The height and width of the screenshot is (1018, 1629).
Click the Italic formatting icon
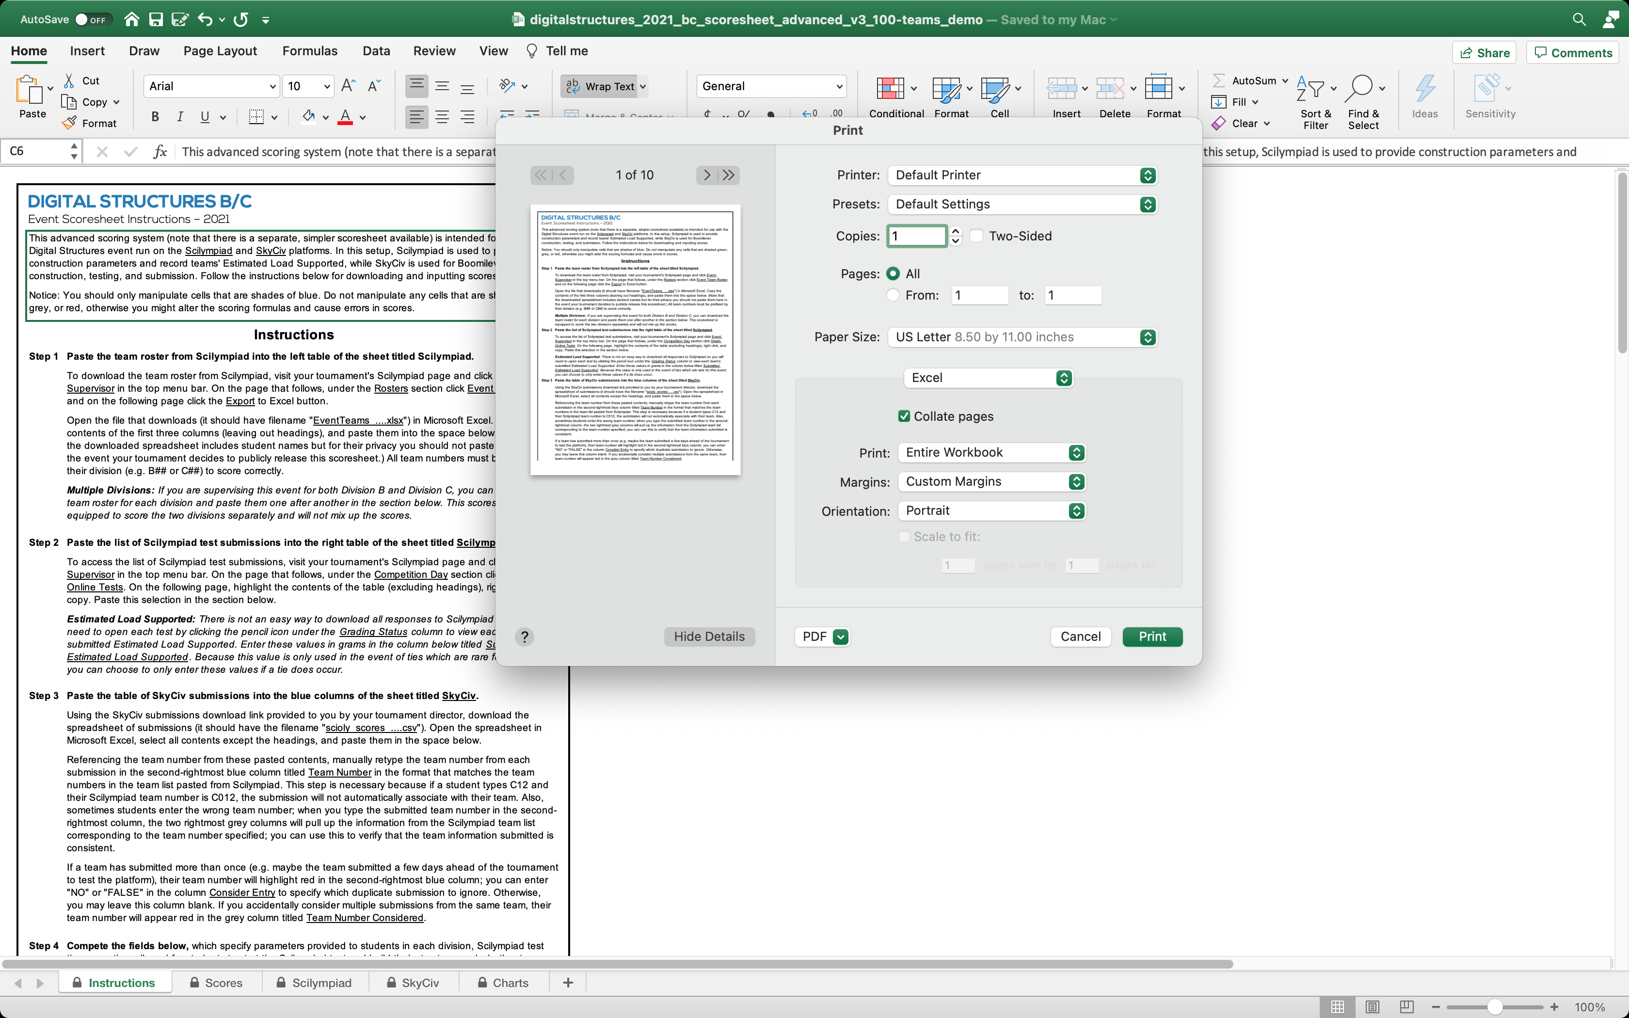pyautogui.click(x=180, y=117)
